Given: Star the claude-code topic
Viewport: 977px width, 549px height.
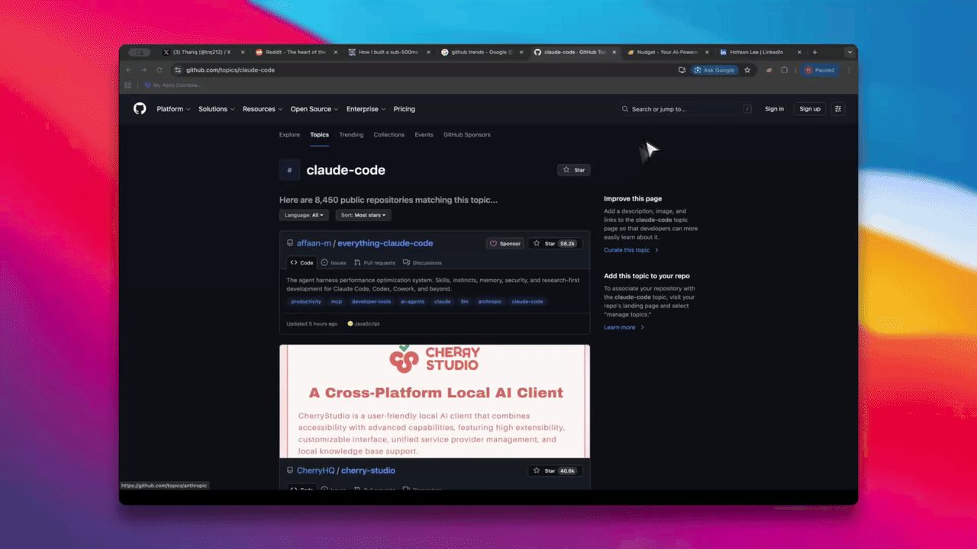Looking at the screenshot, I should coord(574,170).
